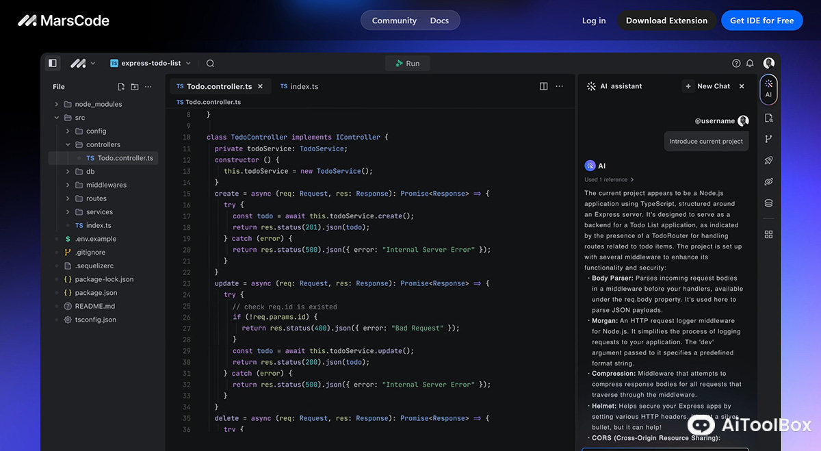The width and height of the screenshot is (821, 451).
Task: Click the @username avatar in chat
Action: pos(743,120)
